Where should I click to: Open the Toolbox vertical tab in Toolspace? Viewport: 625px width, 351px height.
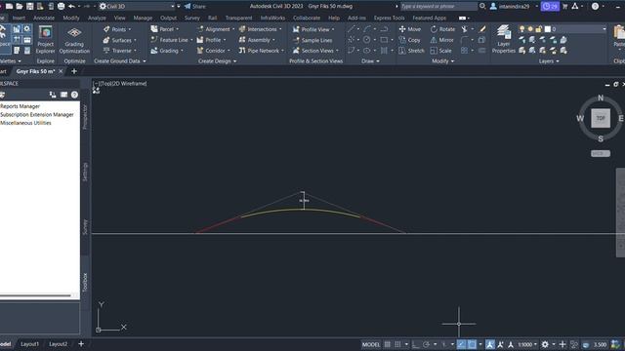pos(85,283)
